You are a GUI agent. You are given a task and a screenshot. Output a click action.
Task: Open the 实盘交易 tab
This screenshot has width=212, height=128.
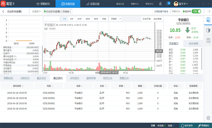(x=93, y=4)
